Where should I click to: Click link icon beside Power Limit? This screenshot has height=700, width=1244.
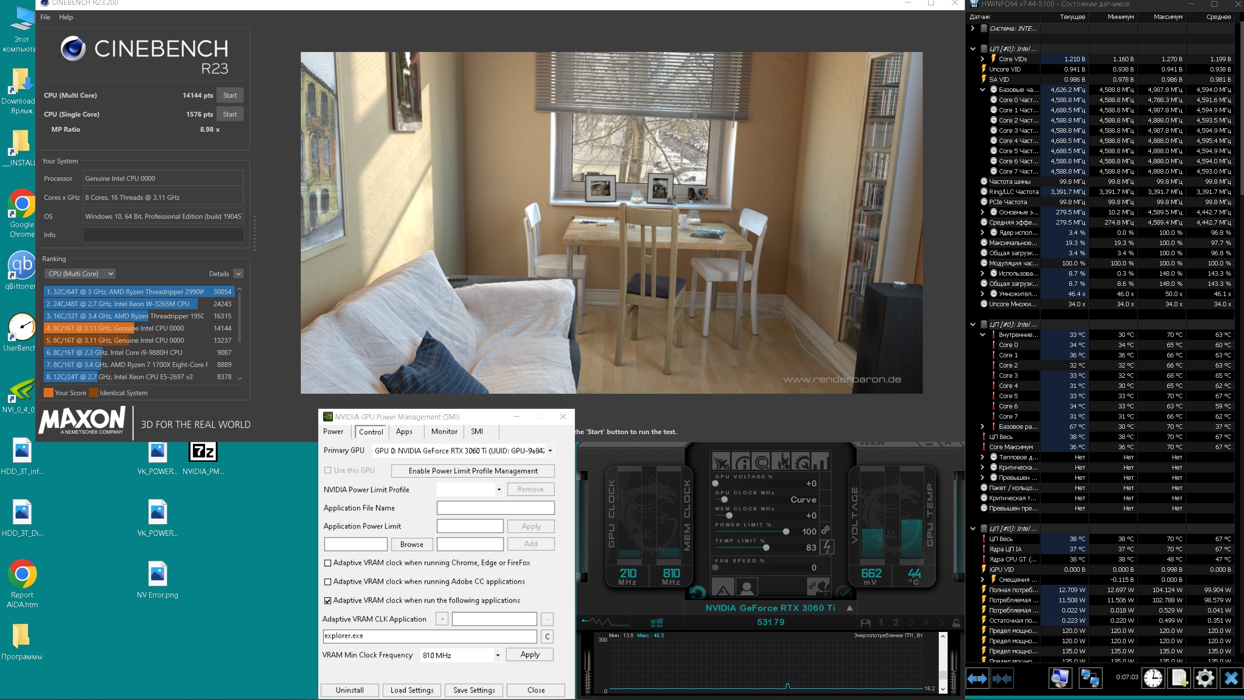tap(825, 530)
